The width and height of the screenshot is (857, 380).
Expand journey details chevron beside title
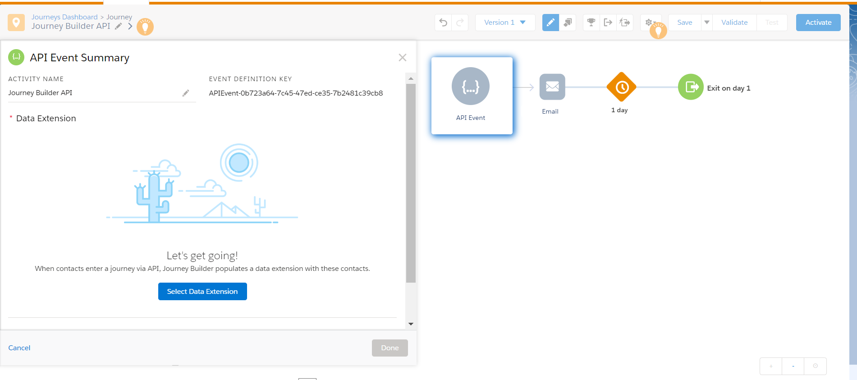(130, 26)
